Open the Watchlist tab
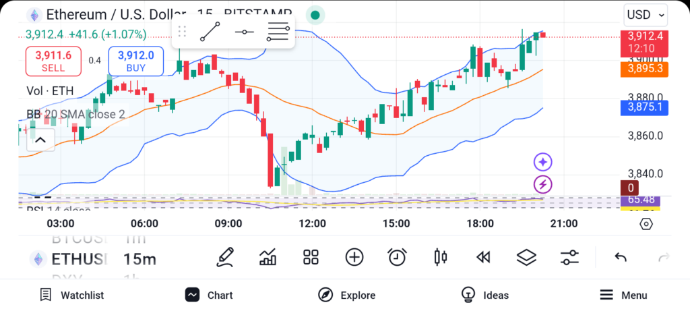The height and width of the screenshot is (311, 690). point(72,295)
